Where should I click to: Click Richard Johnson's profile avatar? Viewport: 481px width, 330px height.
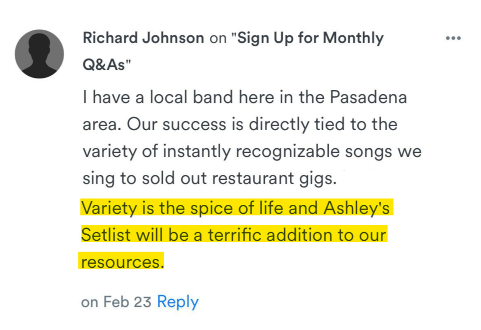click(x=39, y=54)
